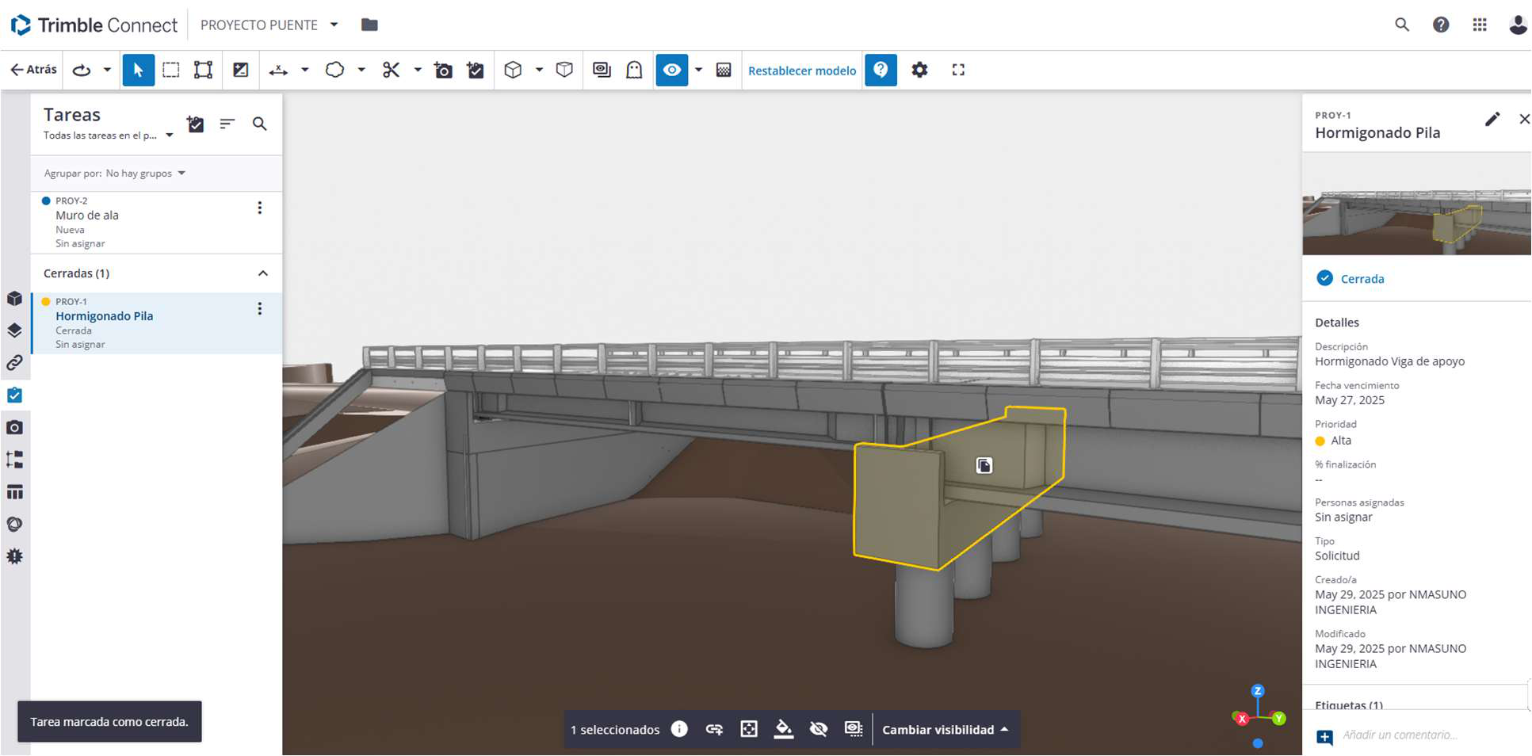
Task: Expand the Cambiar visibilidad menu
Action: 945,729
